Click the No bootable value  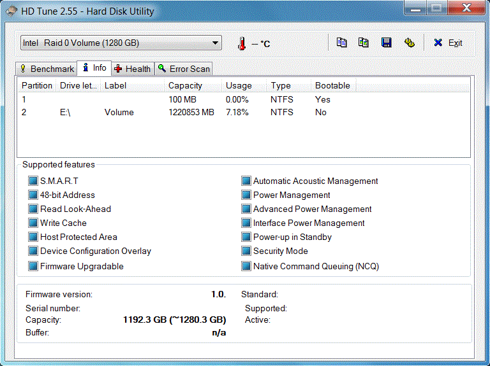point(321,112)
